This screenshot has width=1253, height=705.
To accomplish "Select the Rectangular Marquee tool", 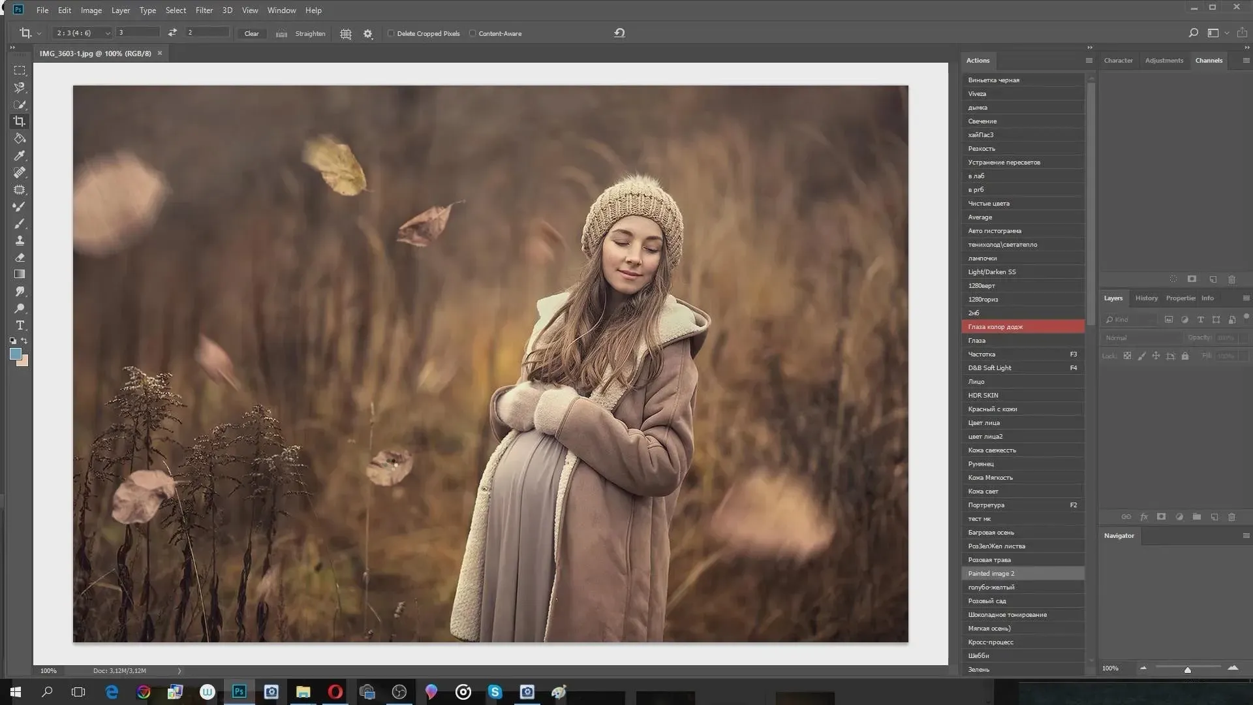I will [x=20, y=70].
